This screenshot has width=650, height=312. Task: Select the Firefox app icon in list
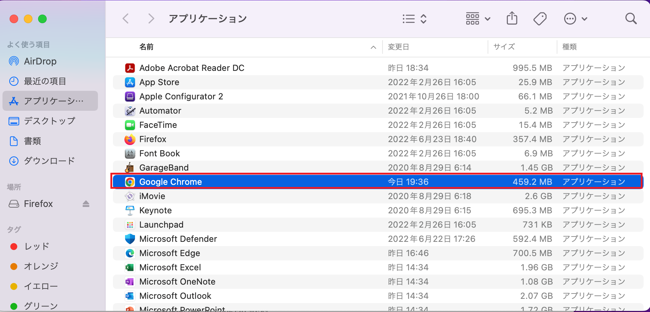click(130, 139)
